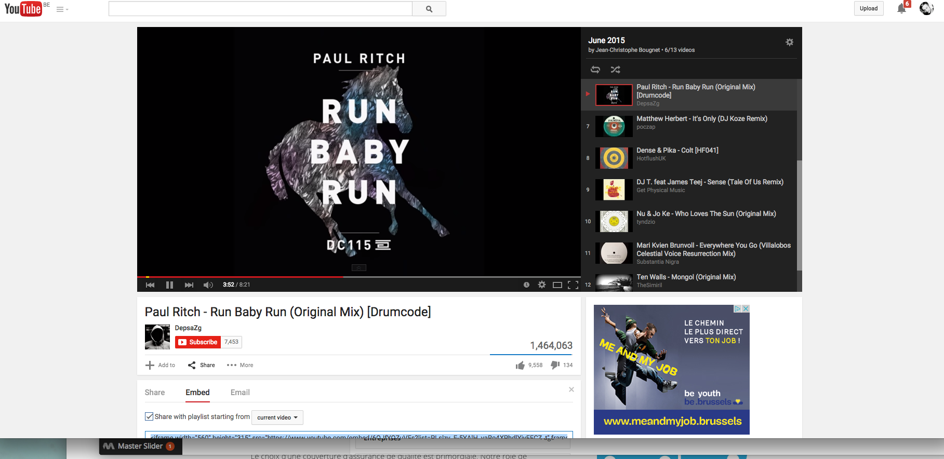
Task: Switch to the Email tab
Action: pyautogui.click(x=240, y=393)
